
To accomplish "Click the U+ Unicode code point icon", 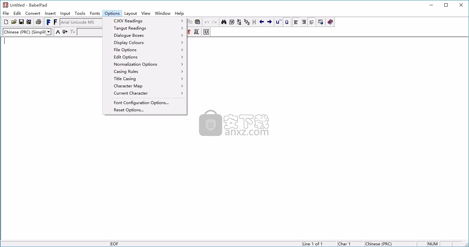I will [x=65, y=32].
